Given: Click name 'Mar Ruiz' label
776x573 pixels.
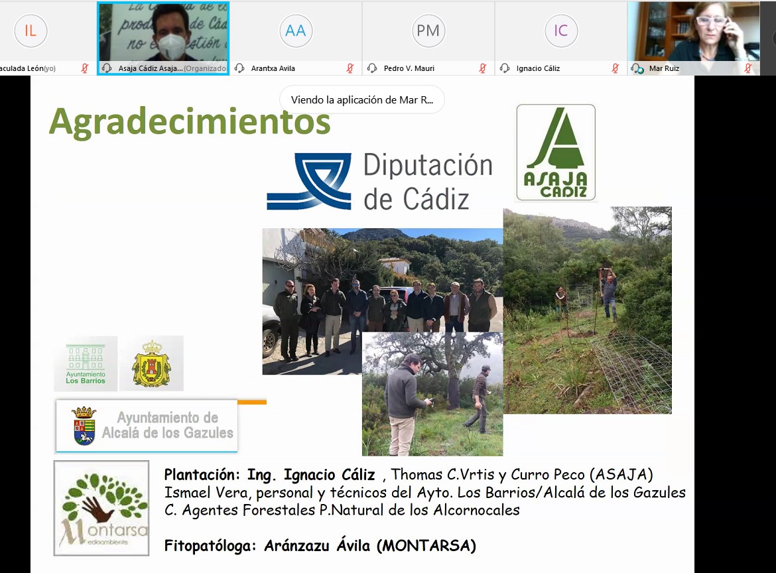Looking at the screenshot, I should pos(664,68).
